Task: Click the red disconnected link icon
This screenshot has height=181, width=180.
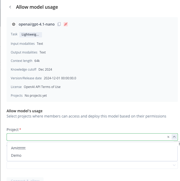Action: click(x=66, y=24)
